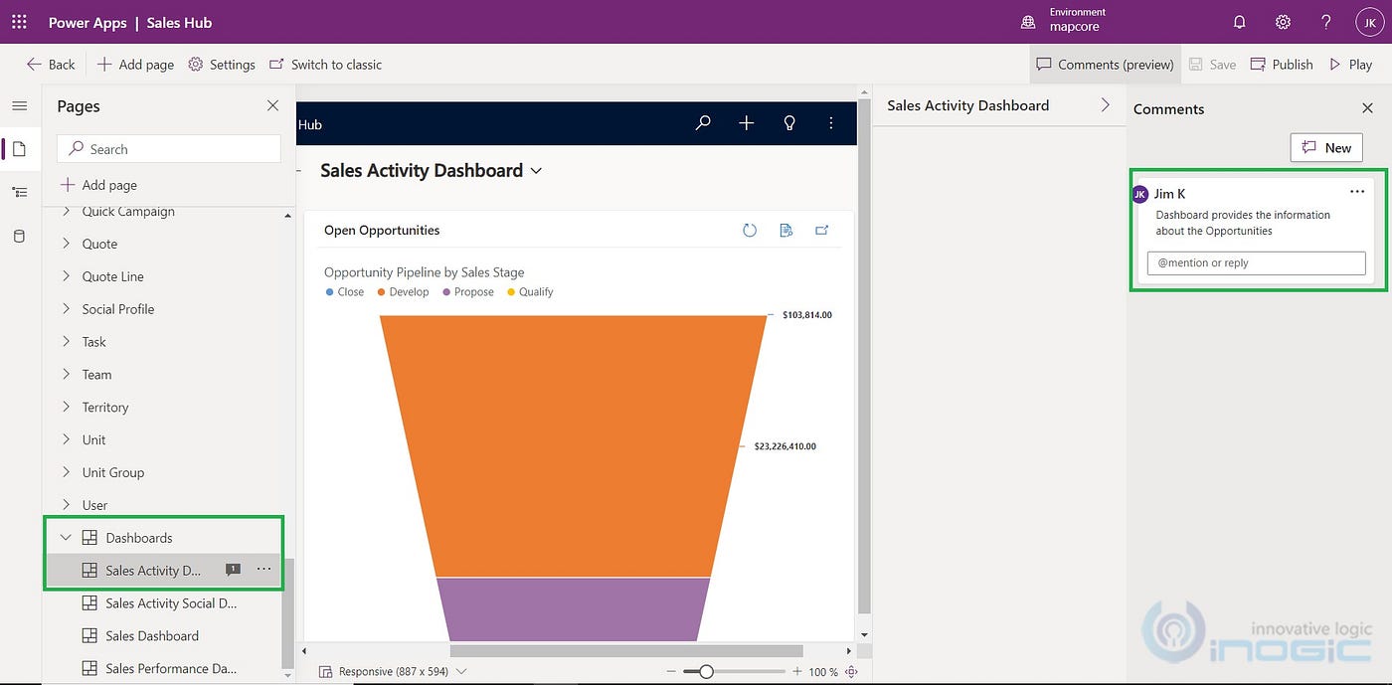Expand the Quick Campaign item
Viewport: 1392px width, 685px height.
point(67,212)
